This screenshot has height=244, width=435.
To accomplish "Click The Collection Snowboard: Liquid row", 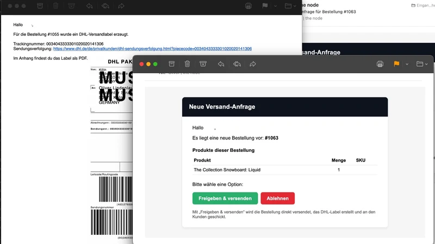I will [x=285, y=170].
